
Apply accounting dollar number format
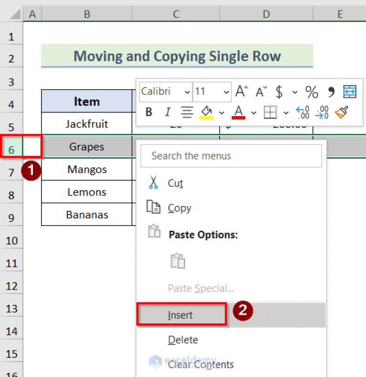[x=279, y=91]
